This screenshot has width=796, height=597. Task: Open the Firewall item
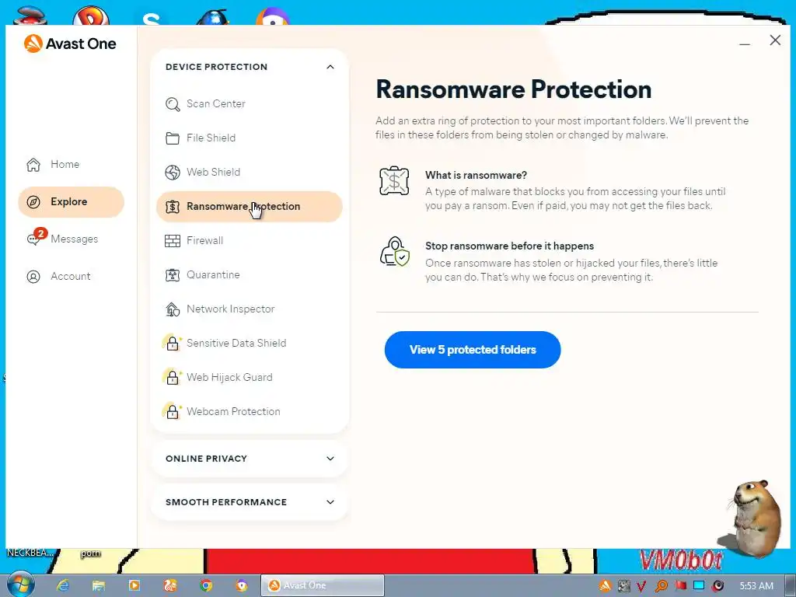pos(250,241)
